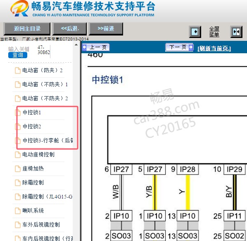Image resolution: width=247 pixels, height=241 pixels.
Task: Click the IP28 connector box at pin 9
Action: coord(188,170)
